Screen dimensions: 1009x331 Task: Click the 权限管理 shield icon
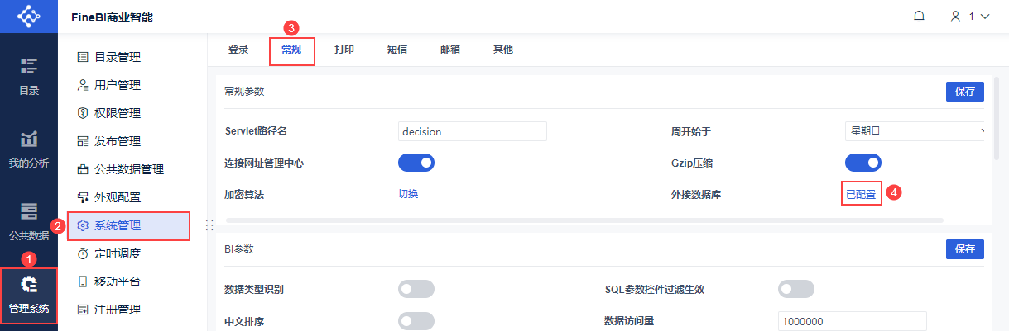coord(82,113)
